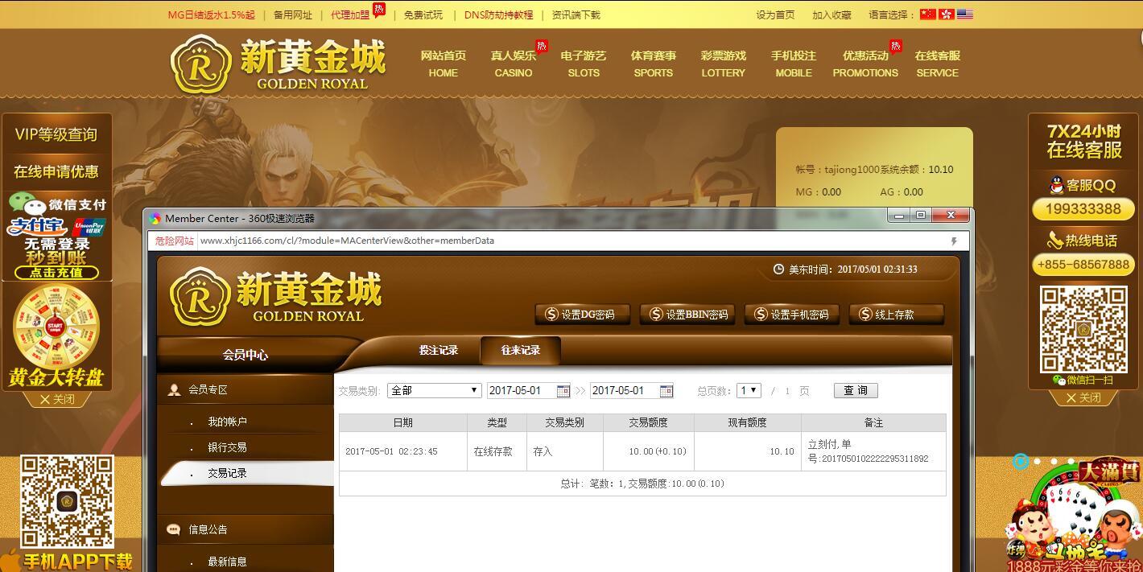Click the 免费试玩 top link
The image size is (1143, 572).
tap(423, 14)
